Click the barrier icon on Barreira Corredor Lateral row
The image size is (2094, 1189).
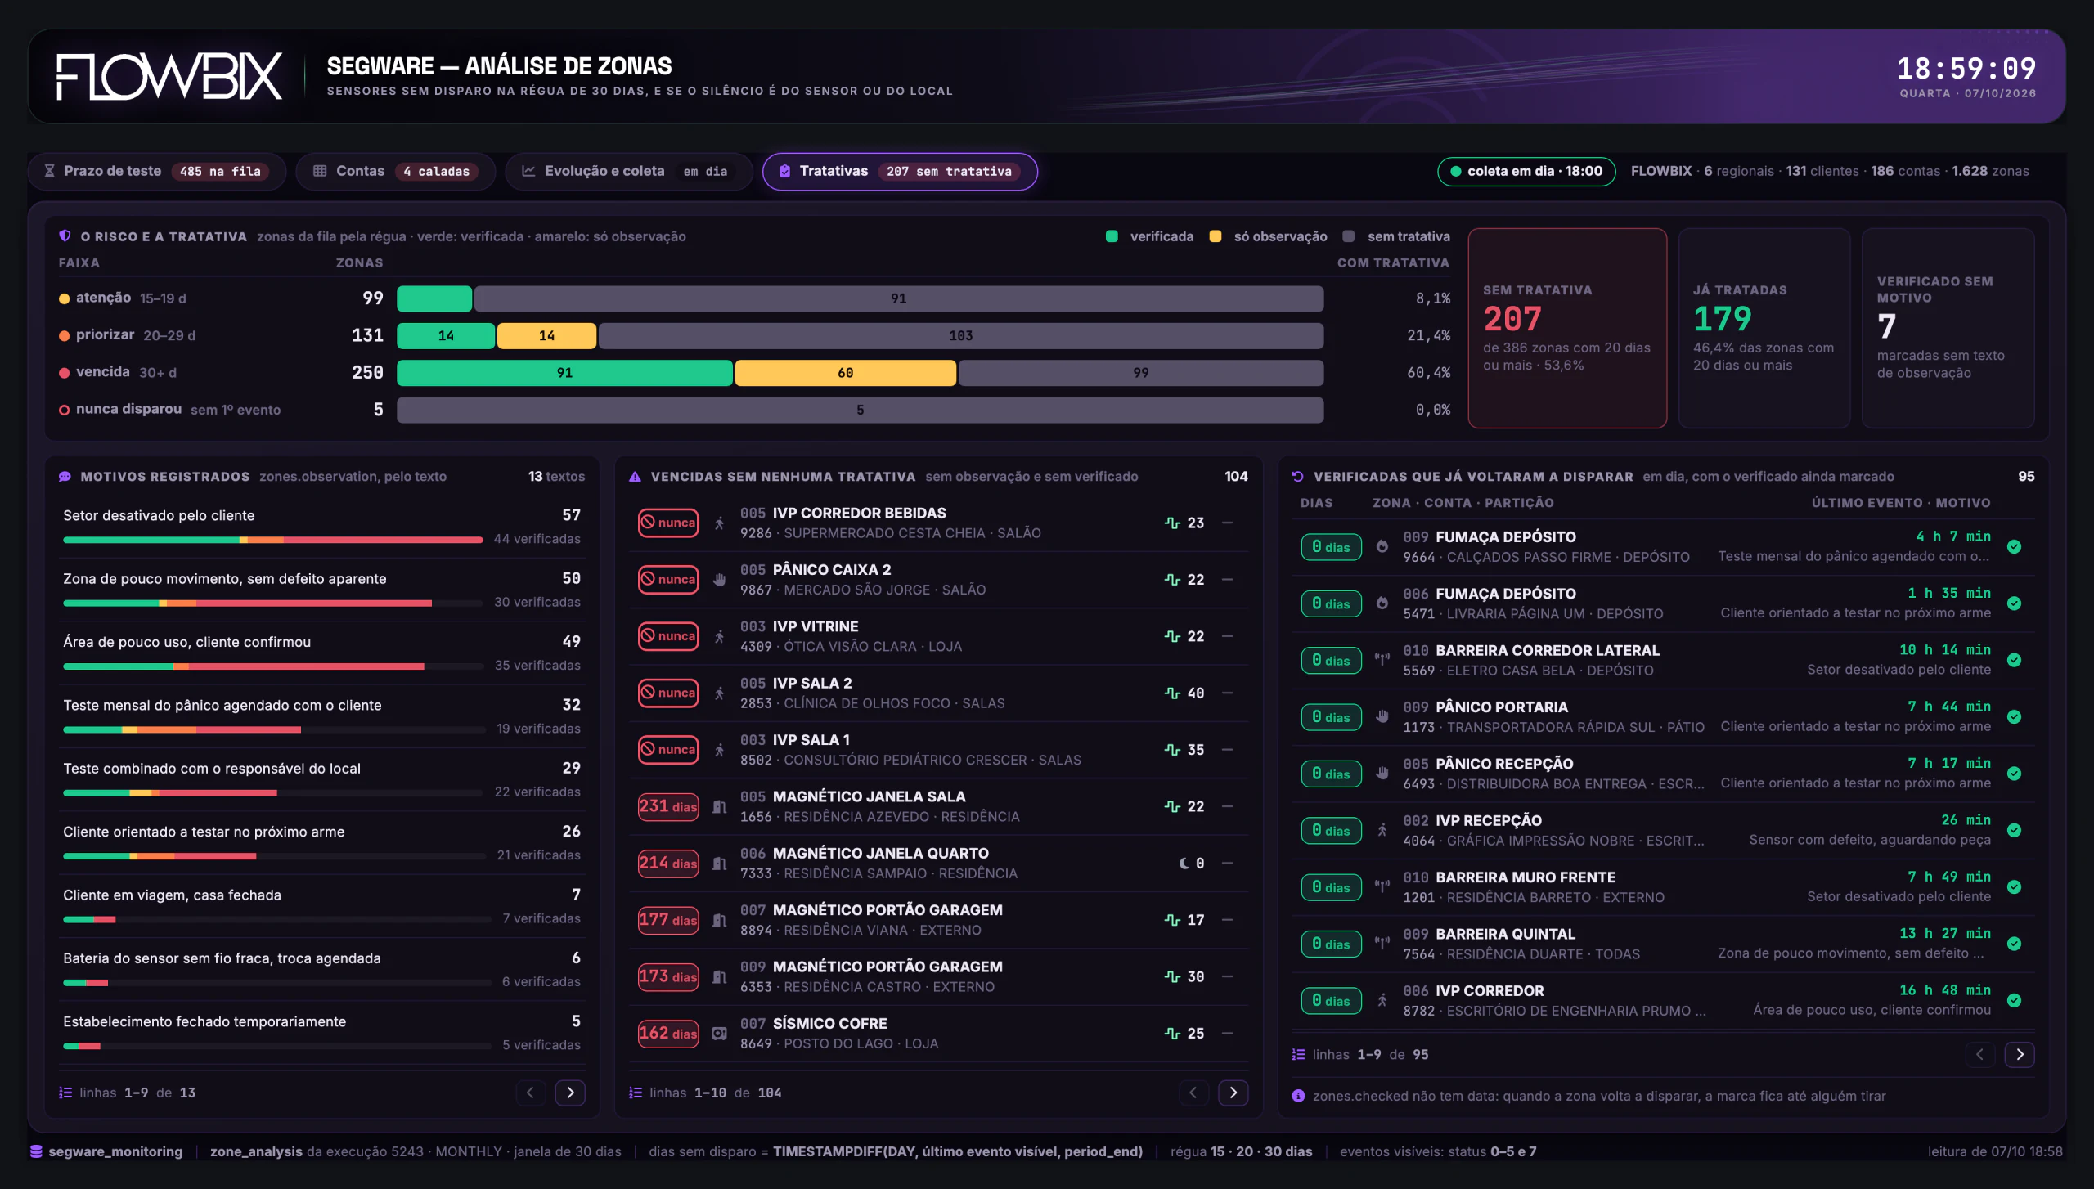point(1382,660)
